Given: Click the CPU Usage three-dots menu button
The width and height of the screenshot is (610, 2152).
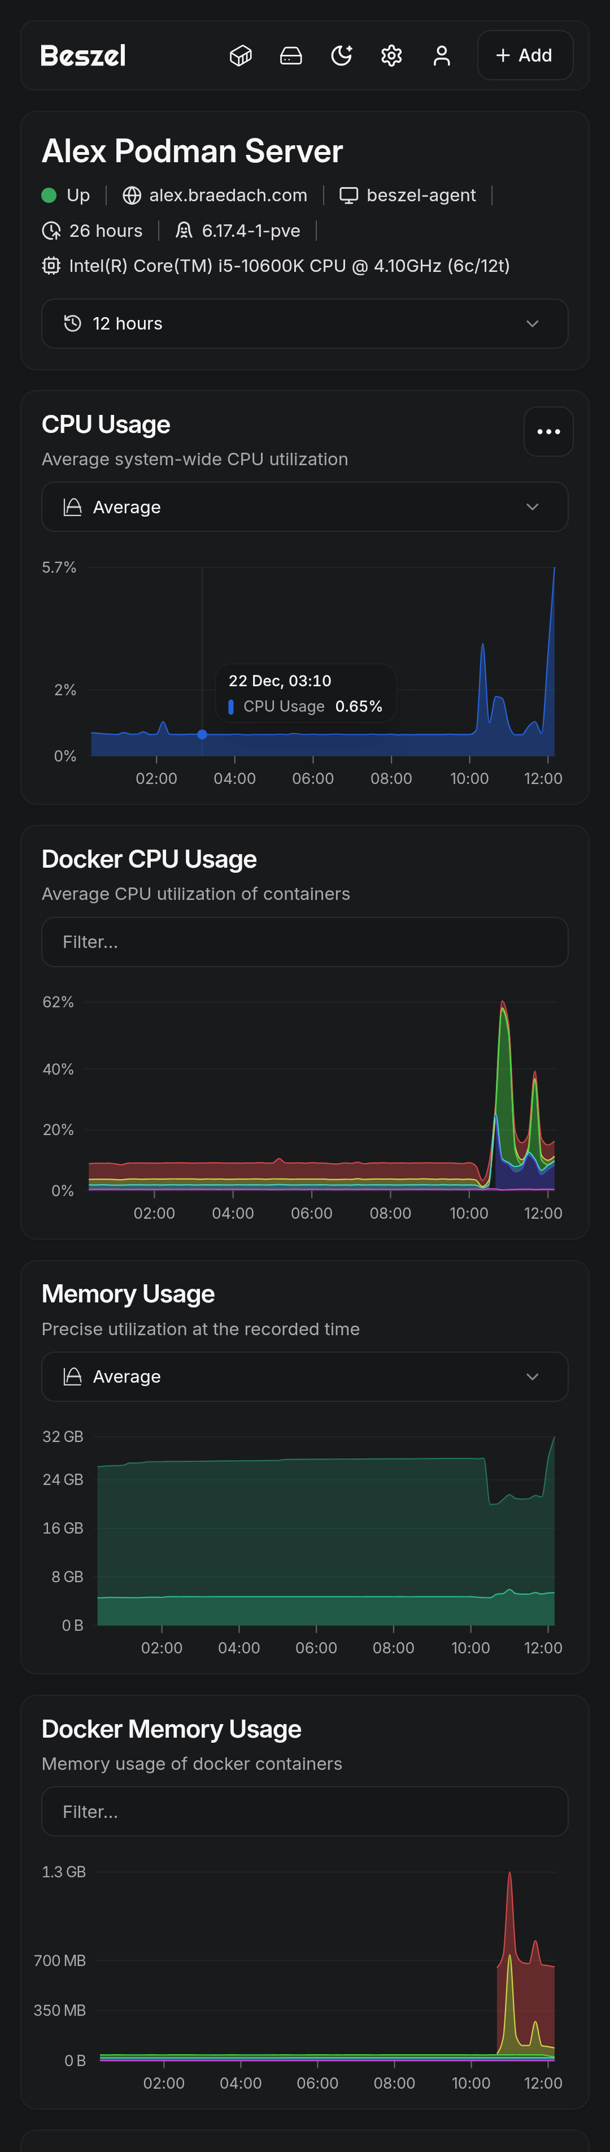Looking at the screenshot, I should coord(548,432).
